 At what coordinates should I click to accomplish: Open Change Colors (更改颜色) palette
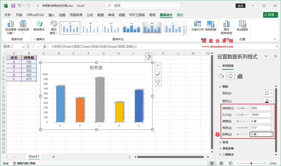click(54, 27)
